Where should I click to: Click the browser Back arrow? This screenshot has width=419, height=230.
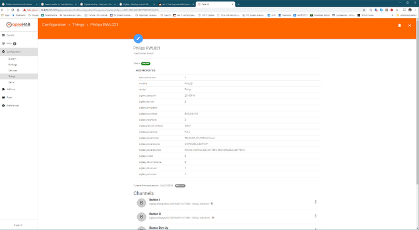[2, 10]
